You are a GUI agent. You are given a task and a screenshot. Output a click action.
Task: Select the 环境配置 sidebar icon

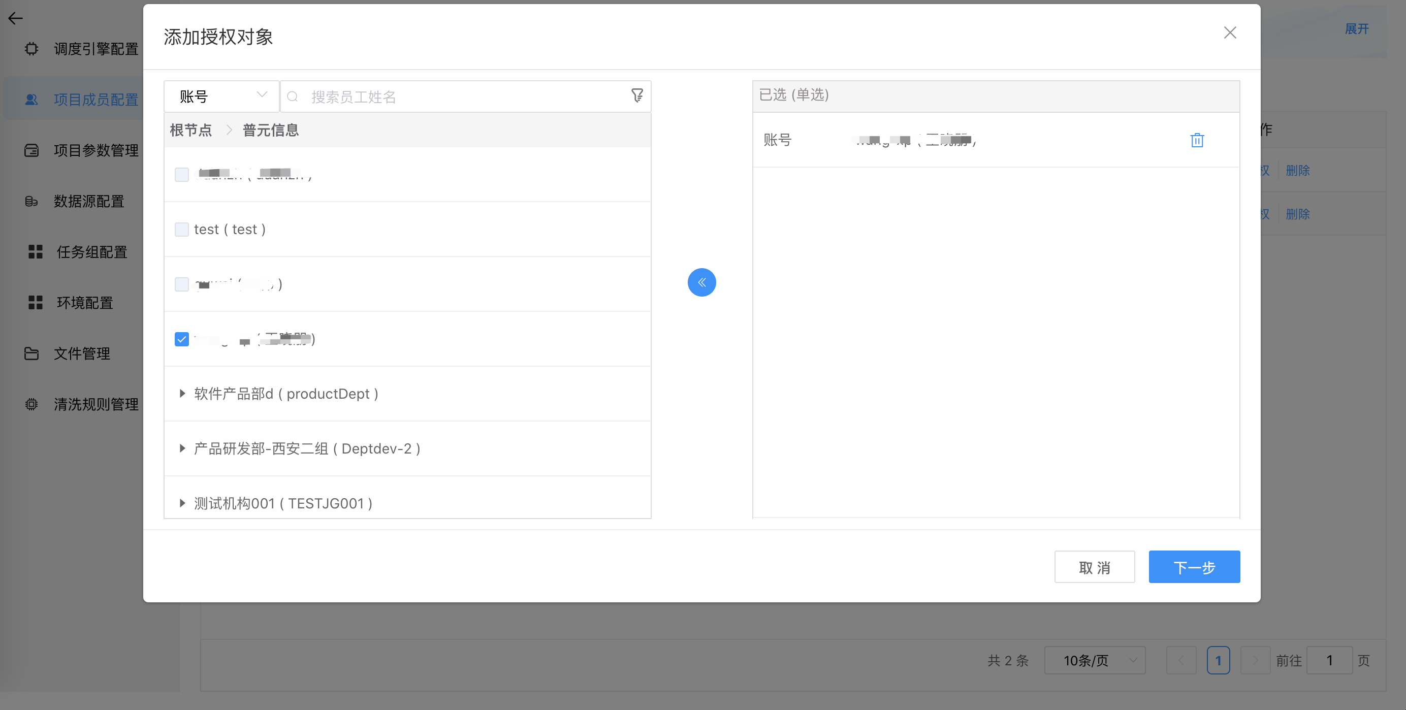point(35,302)
